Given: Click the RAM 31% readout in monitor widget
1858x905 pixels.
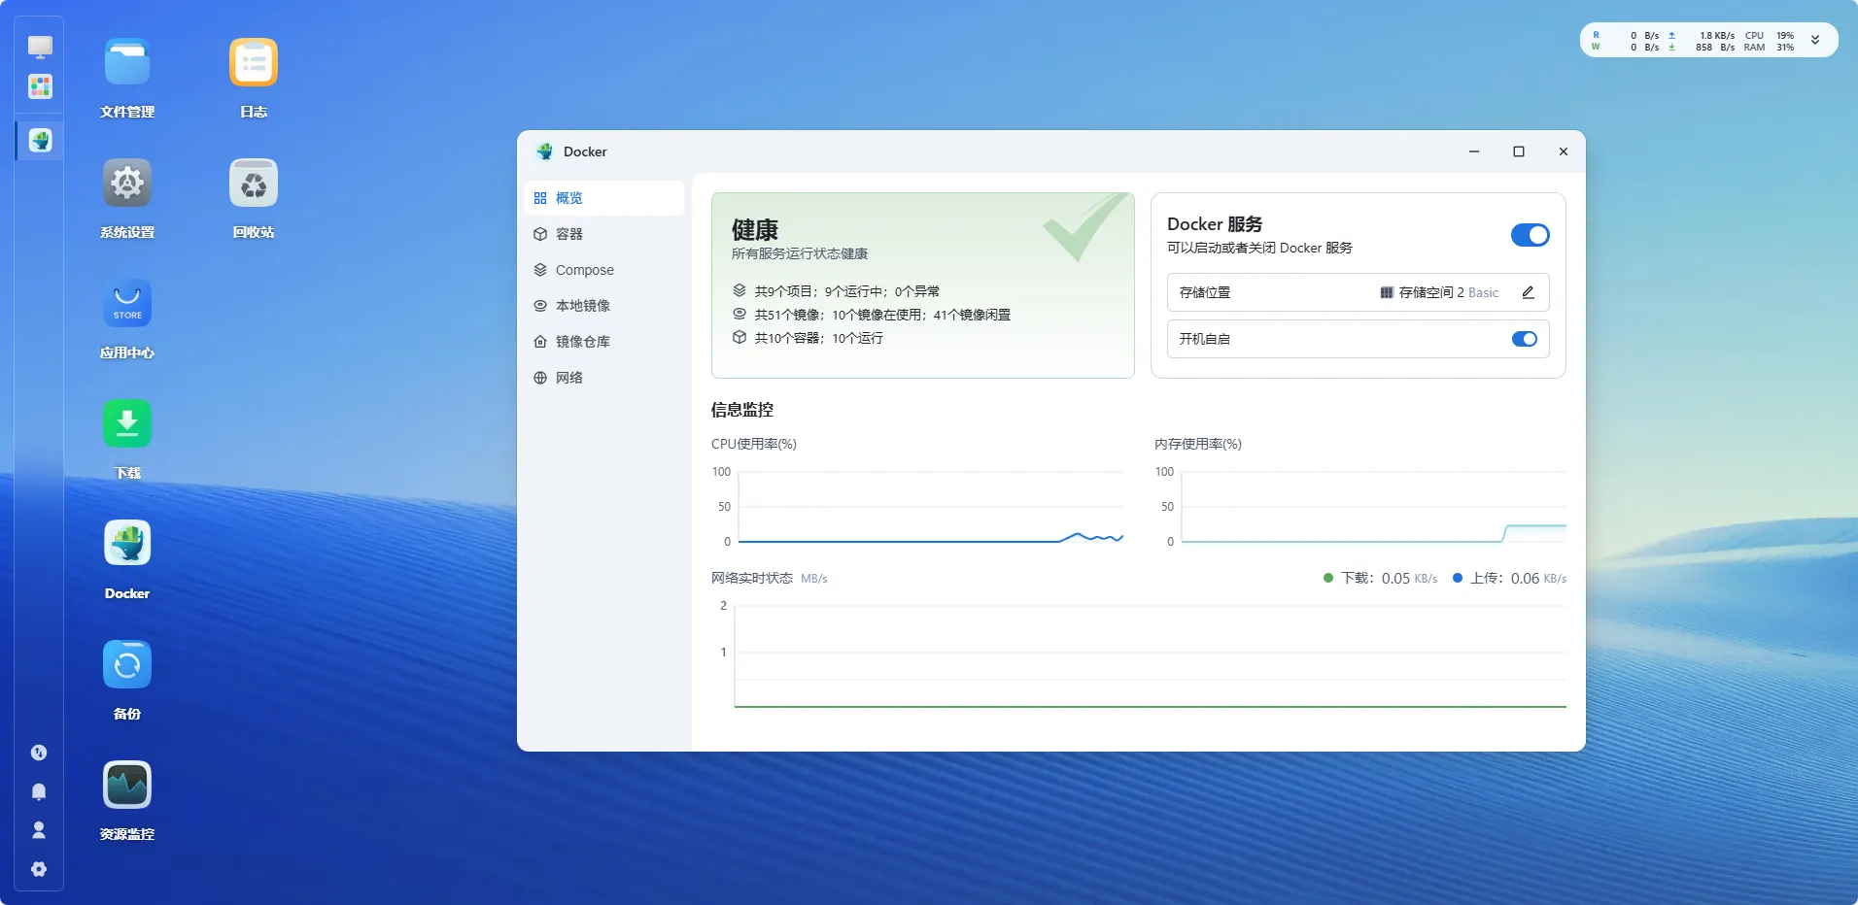Looking at the screenshot, I should click(1769, 47).
